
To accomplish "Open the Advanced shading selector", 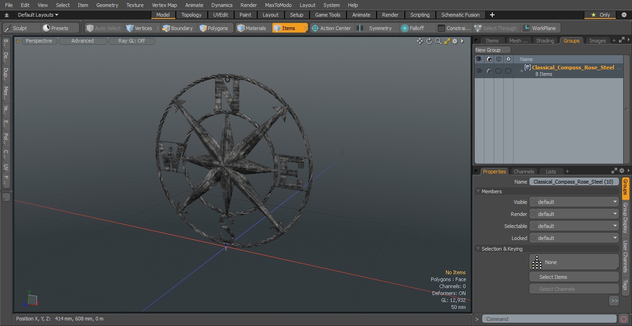I will pos(82,41).
